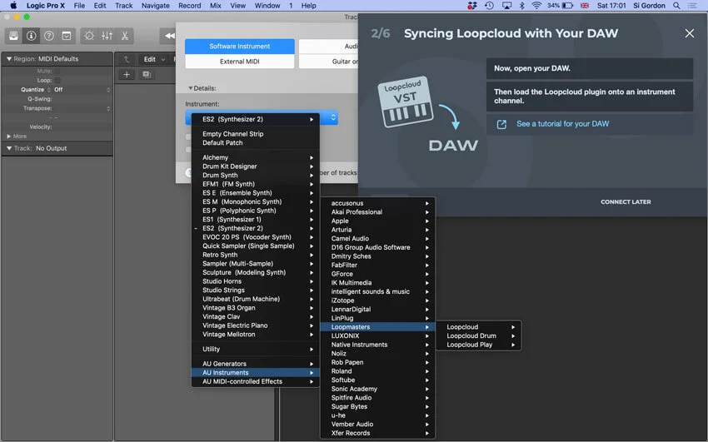Open the Wi-Fi status menu

pyautogui.click(x=536, y=6)
